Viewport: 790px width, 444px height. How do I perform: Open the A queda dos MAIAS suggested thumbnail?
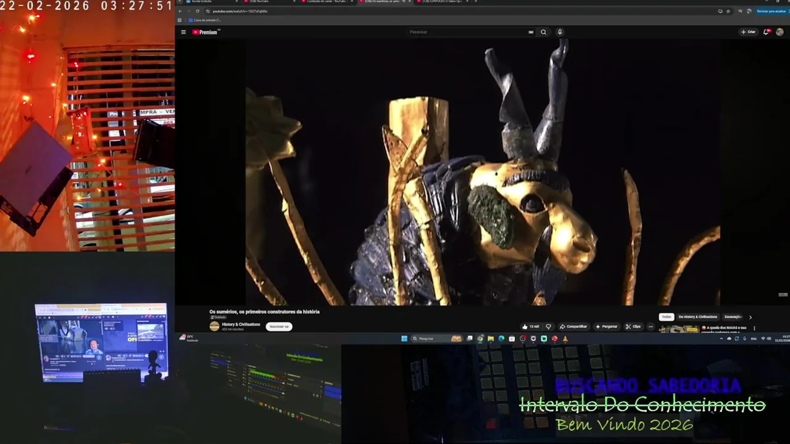pyautogui.click(x=679, y=329)
